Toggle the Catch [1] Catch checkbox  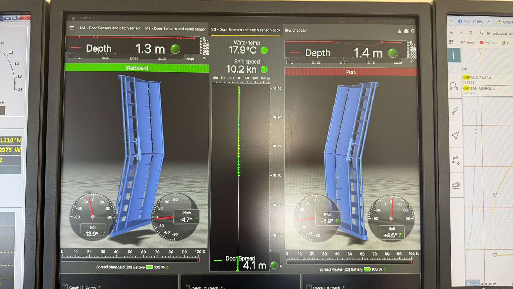(65, 287)
